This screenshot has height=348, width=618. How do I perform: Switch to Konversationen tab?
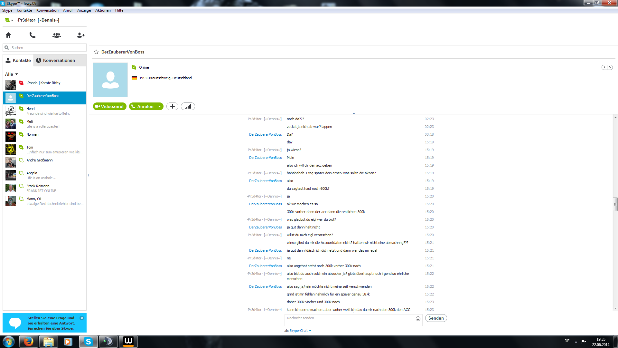tap(60, 60)
